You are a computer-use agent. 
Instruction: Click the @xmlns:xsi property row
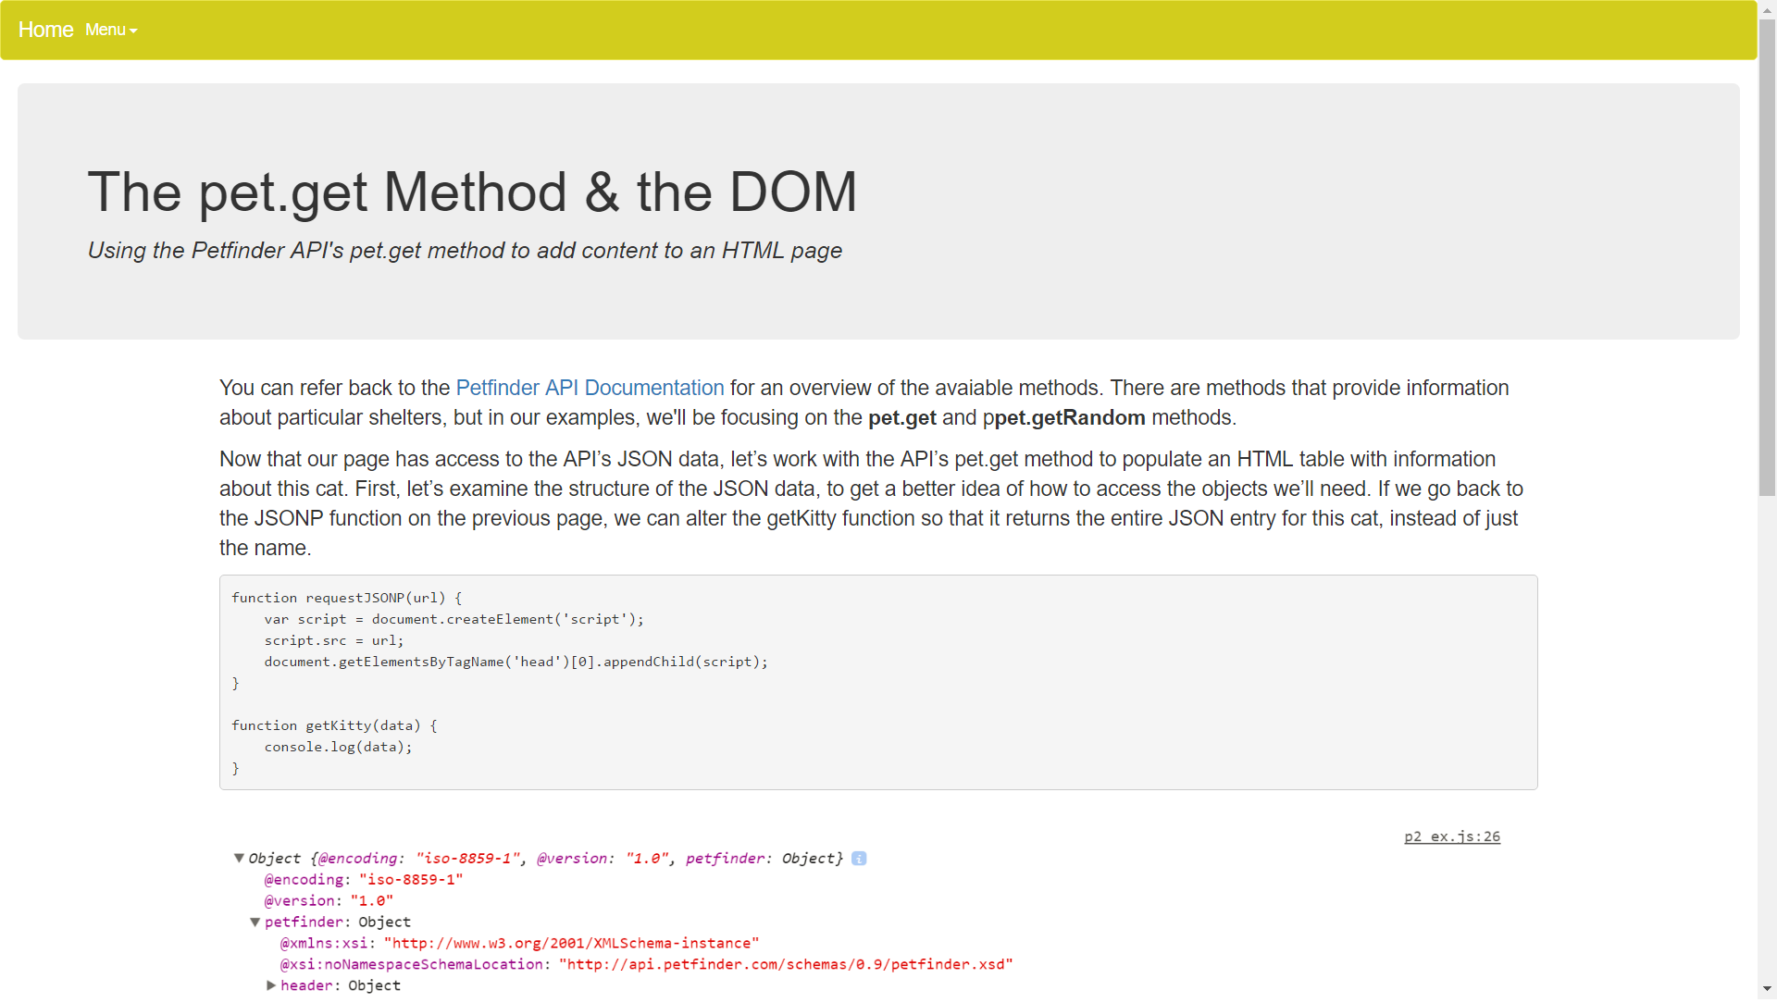tap(519, 943)
